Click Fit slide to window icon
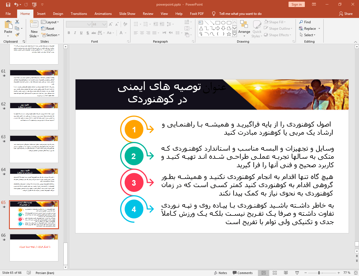Image resolution: width=359 pixels, height=276 pixels. (356, 273)
